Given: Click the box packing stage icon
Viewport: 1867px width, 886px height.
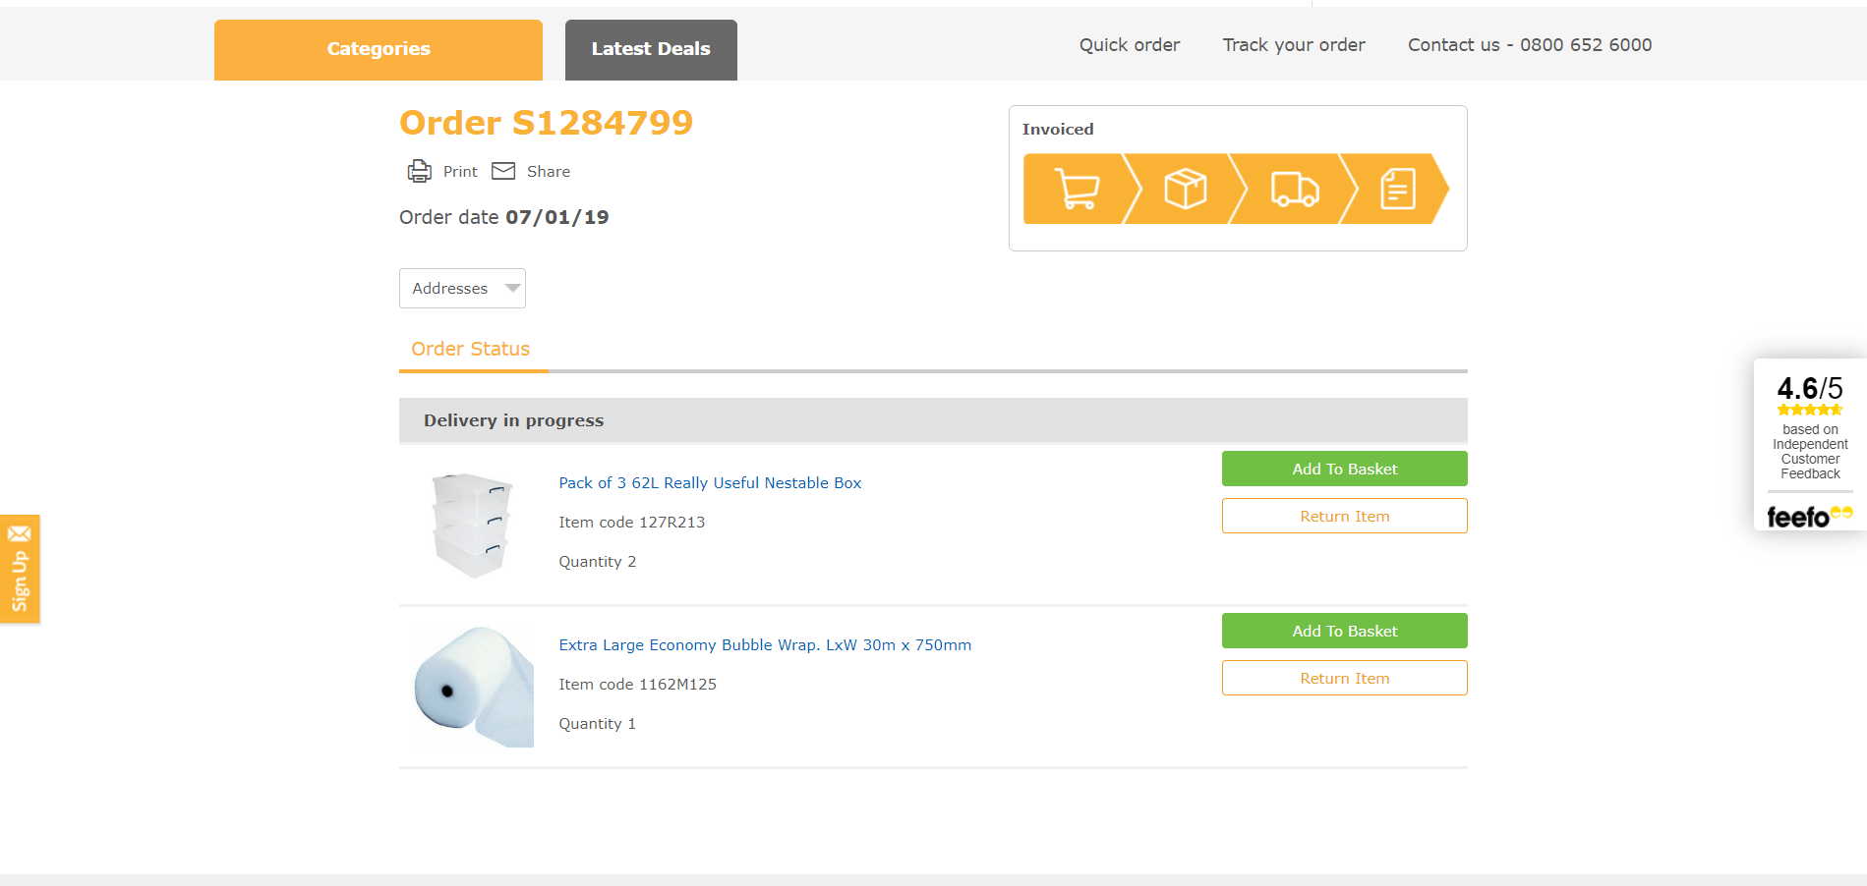Looking at the screenshot, I should [1185, 189].
